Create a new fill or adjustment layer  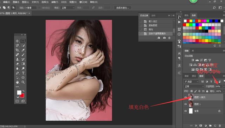205,126
